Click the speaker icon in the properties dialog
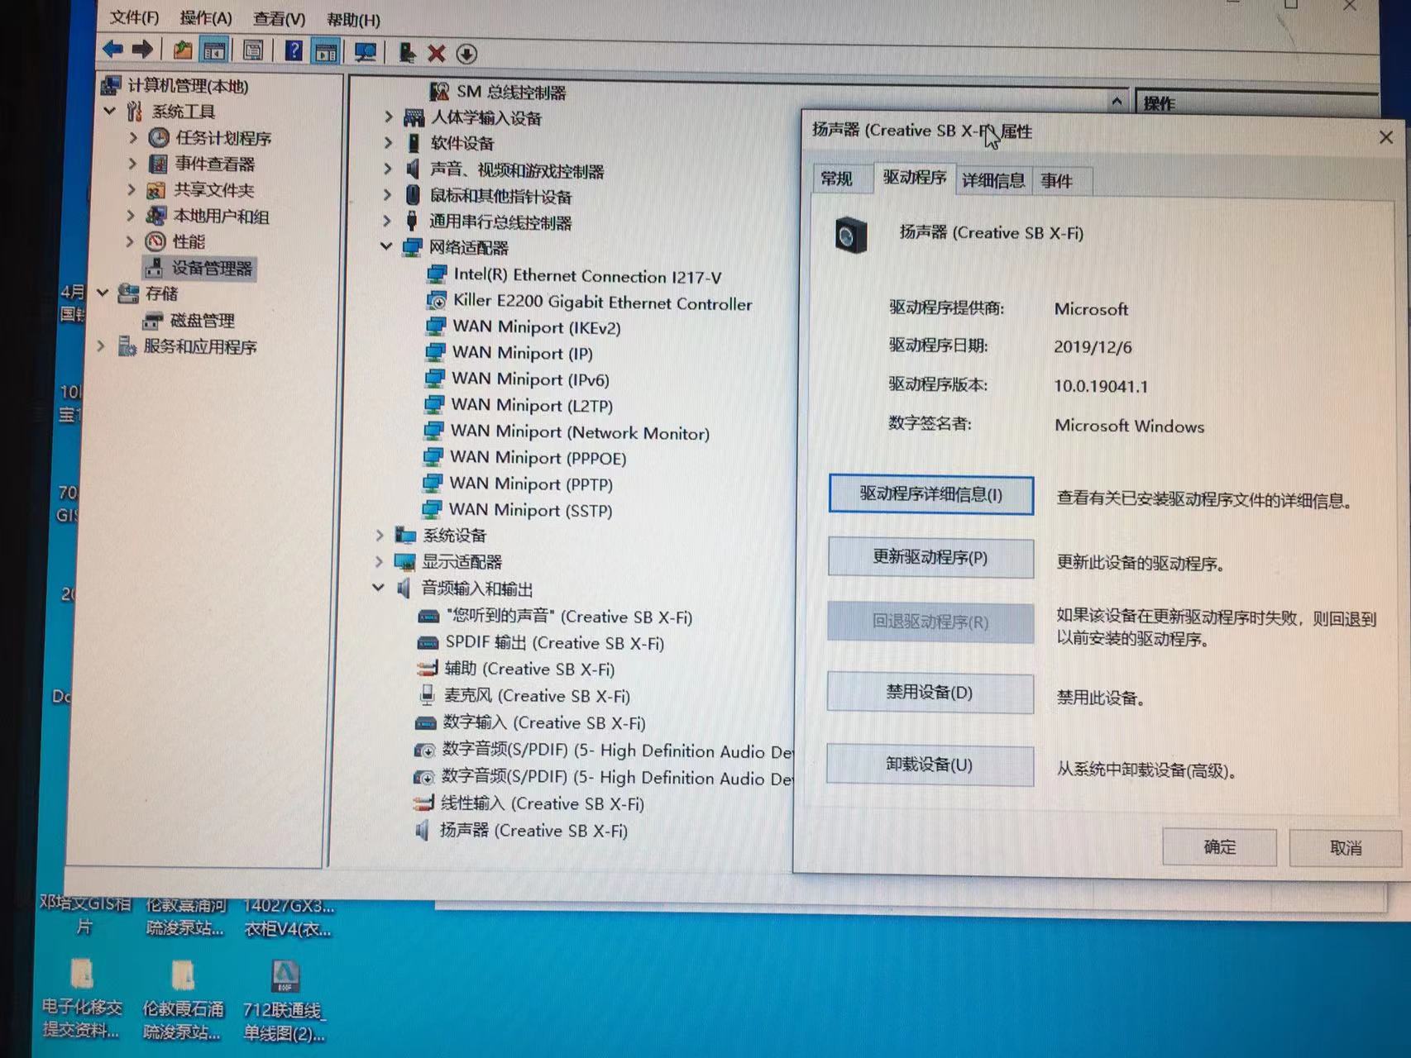Viewport: 1411px width, 1058px height. (849, 235)
